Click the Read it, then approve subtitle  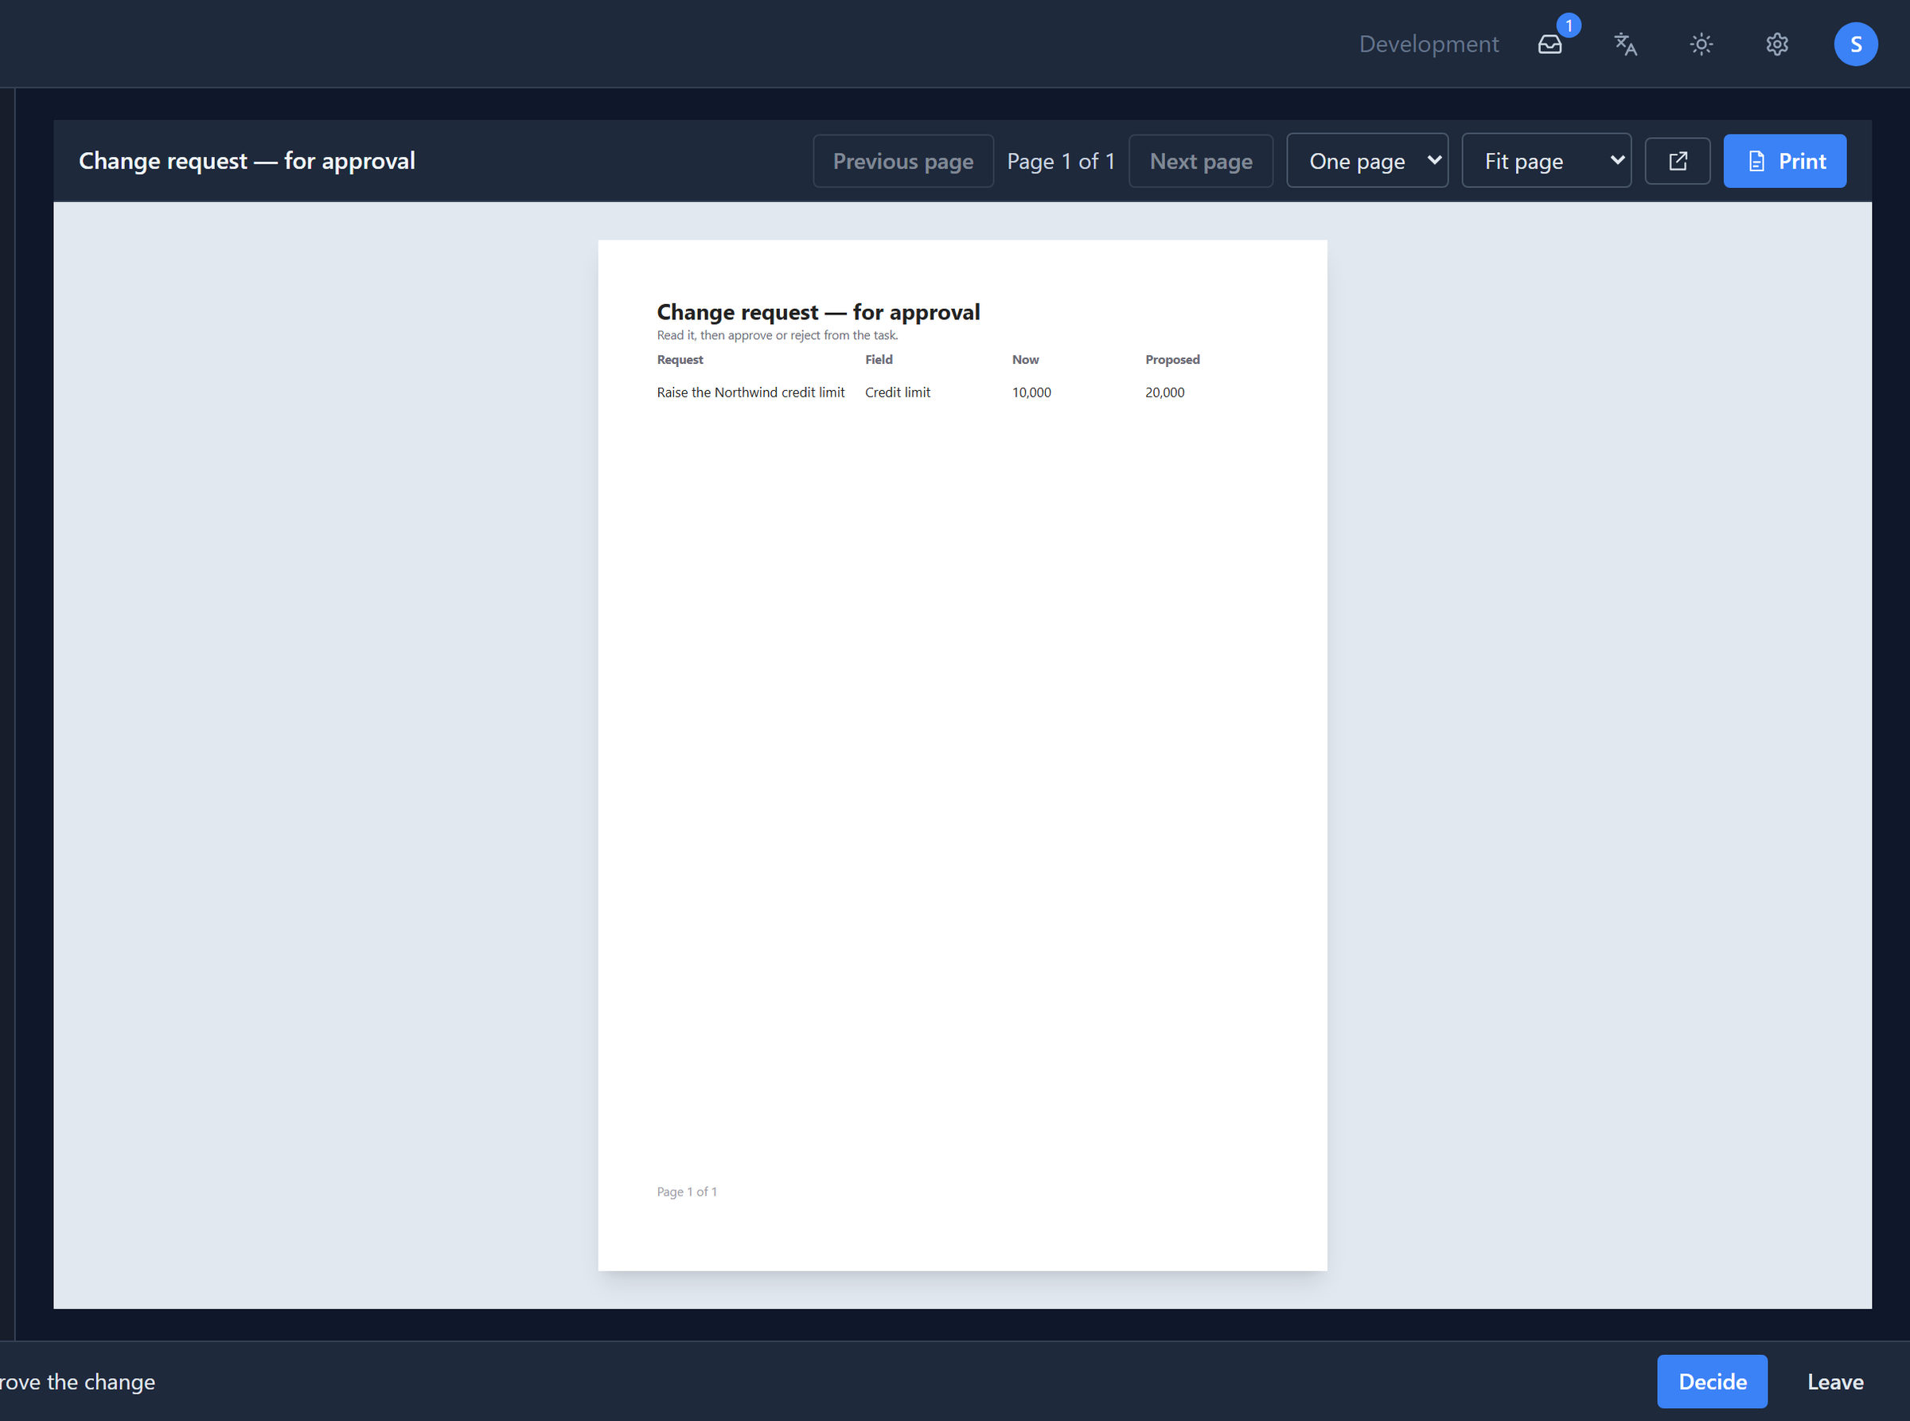[x=777, y=335]
